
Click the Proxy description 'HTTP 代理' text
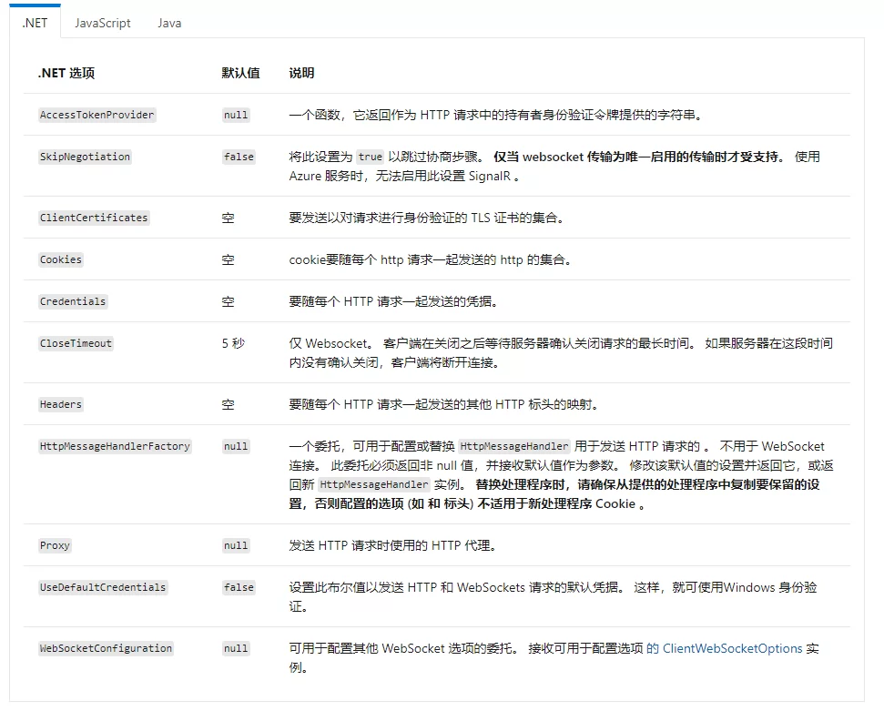coord(462,545)
